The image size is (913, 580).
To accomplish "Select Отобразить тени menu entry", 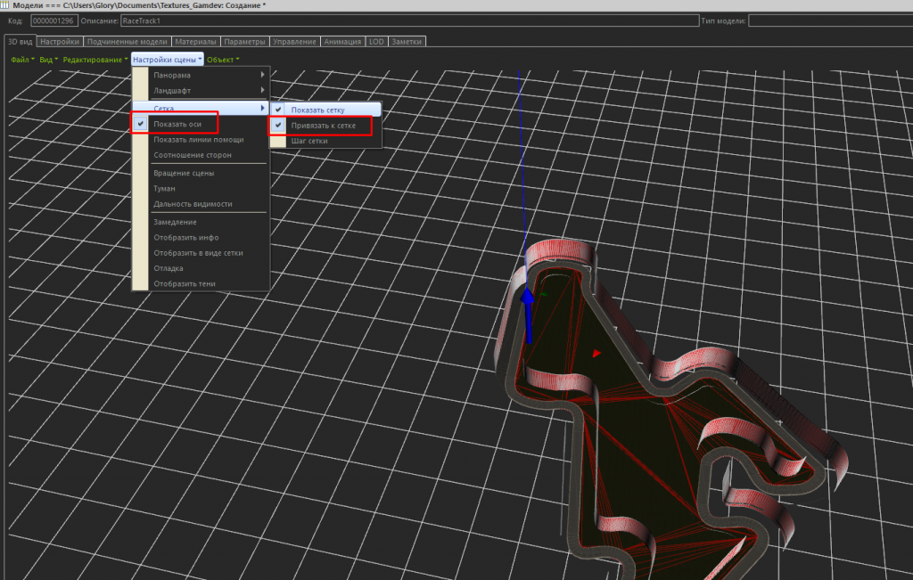I will (184, 284).
